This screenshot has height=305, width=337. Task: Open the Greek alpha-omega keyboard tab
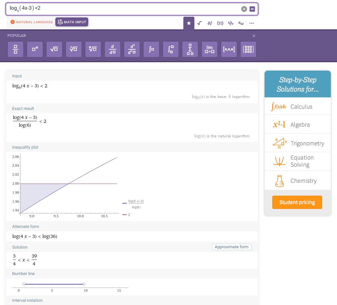(x=241, y=23)
